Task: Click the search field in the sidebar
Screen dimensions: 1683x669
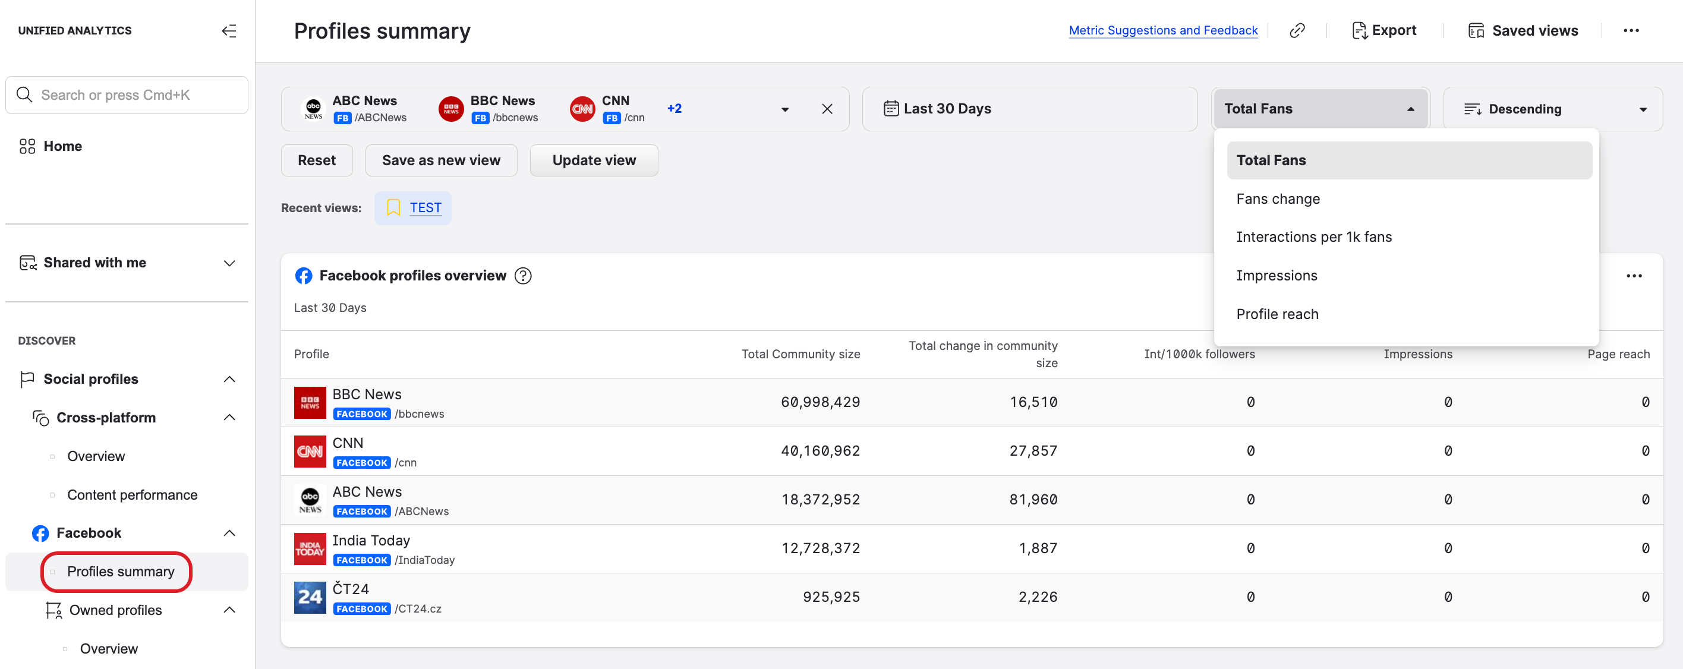Action: [126, 94]
